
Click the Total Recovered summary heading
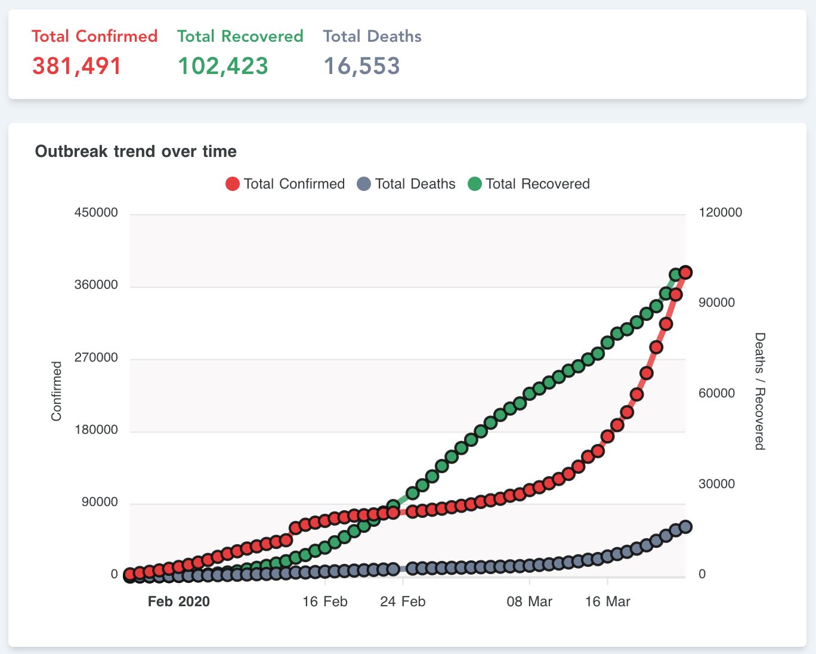[x=240, y=36]
